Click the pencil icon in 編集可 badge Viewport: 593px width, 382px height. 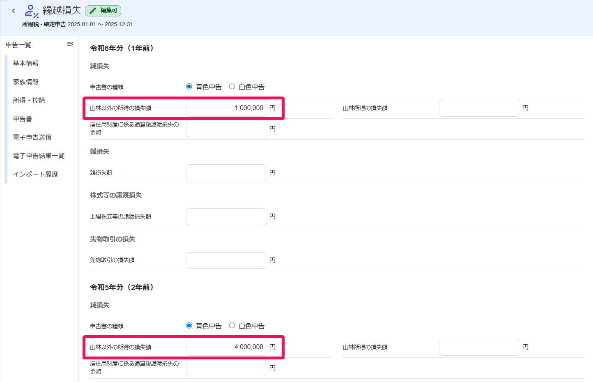click(x=93, y=11)
